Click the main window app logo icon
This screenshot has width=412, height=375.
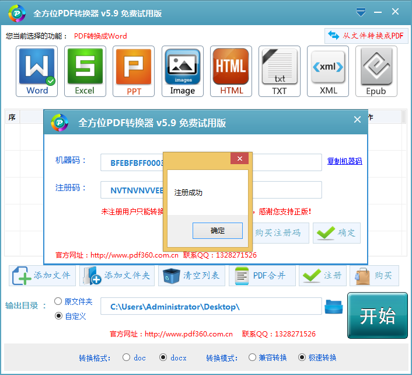point(17,13)
